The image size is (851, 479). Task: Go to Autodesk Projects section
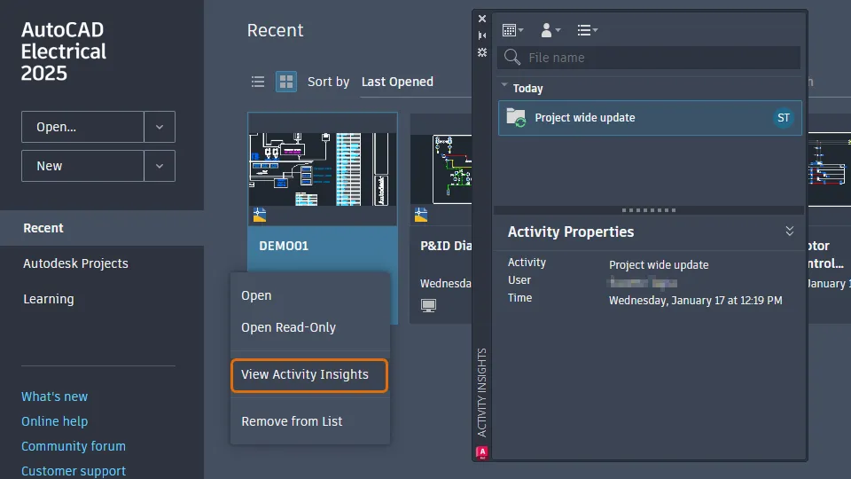coord(75,263)
